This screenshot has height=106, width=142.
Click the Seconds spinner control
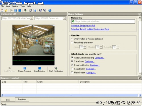pyautogui.click(x=118, y=47)
